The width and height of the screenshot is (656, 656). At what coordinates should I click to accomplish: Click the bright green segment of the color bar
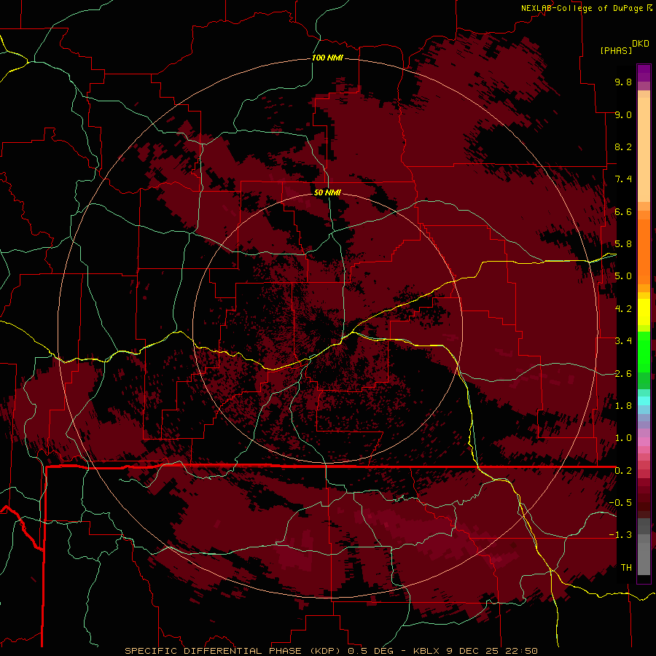tap(644, 351)
